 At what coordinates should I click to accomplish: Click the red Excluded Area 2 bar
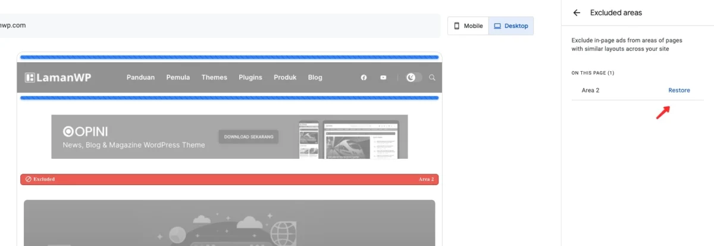[x=230, y=179]
